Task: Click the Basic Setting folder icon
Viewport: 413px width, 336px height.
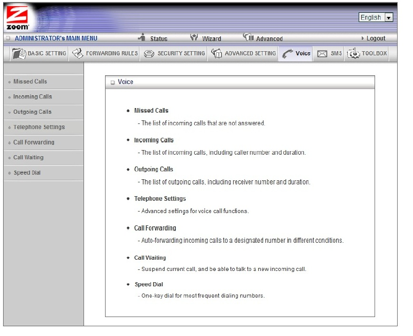Action: click(x=19, y=53)
